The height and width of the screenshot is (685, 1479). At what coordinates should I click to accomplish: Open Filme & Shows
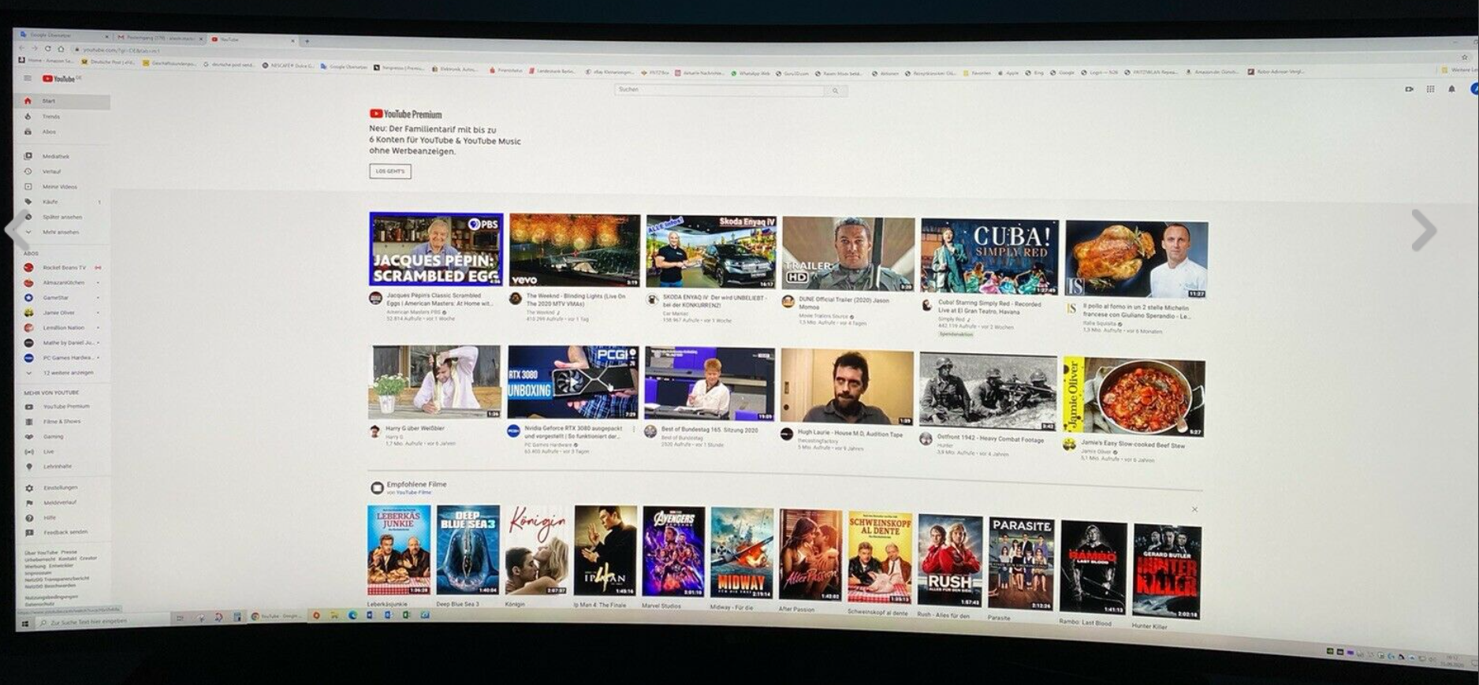click(62, 422)
